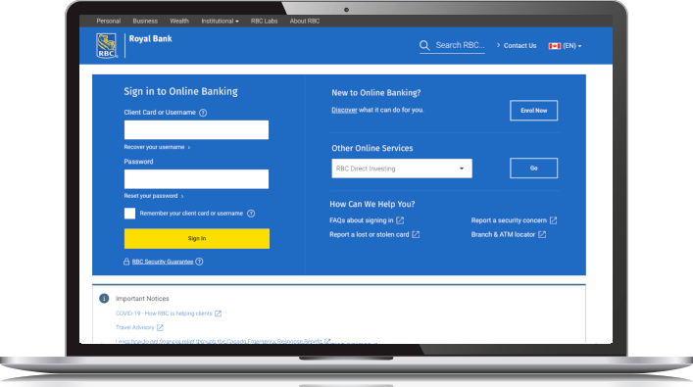
Task: Click the Go button
Action: [533, 169]
